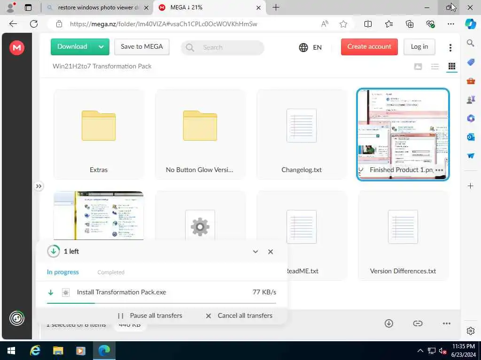481x360 pixels.
Task: Open Browser essentials heart icon
Action: click(x=430, y=24)
